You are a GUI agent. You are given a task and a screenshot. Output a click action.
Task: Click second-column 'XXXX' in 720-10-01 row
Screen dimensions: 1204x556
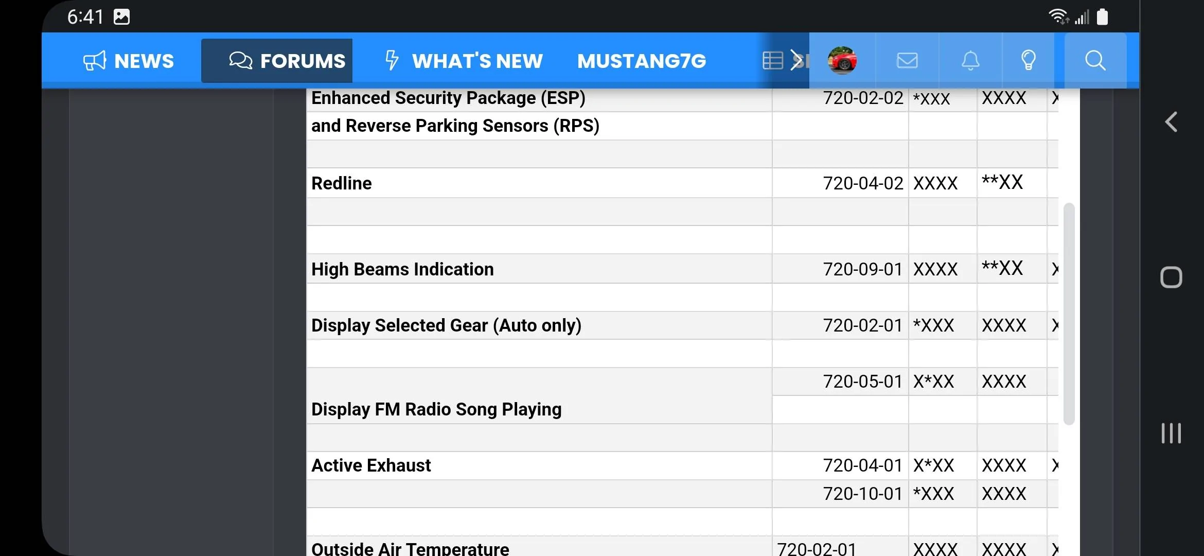click(x=1004, y=494)
